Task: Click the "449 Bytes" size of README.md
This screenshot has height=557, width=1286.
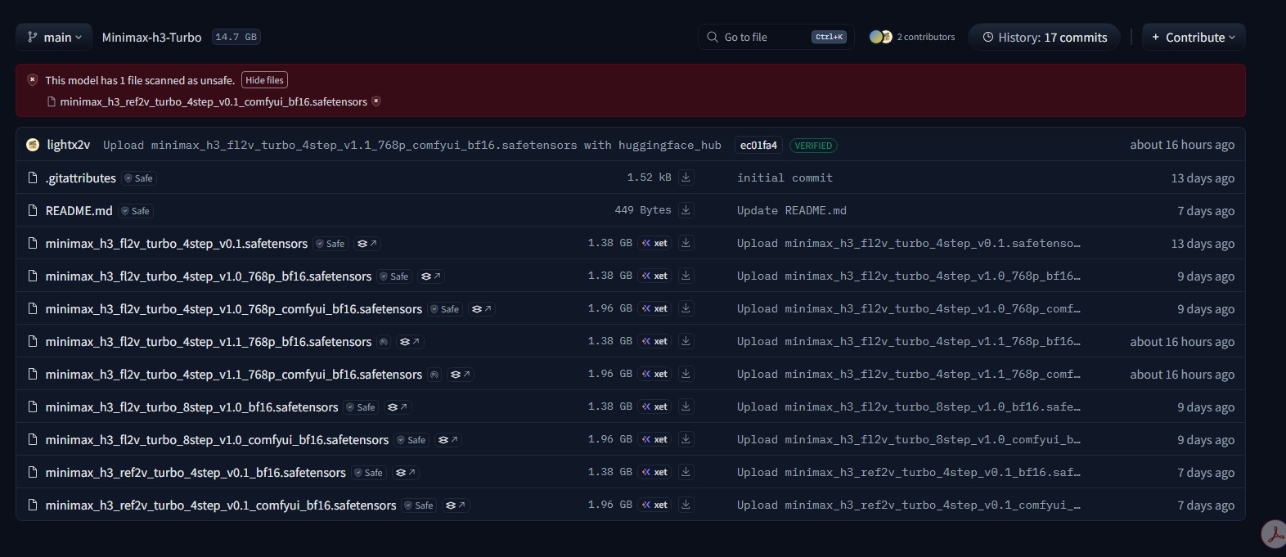Action: [643, 210]
